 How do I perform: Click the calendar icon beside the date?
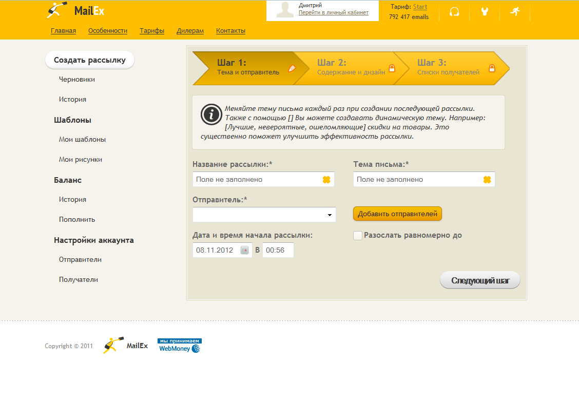pos(244,251)
